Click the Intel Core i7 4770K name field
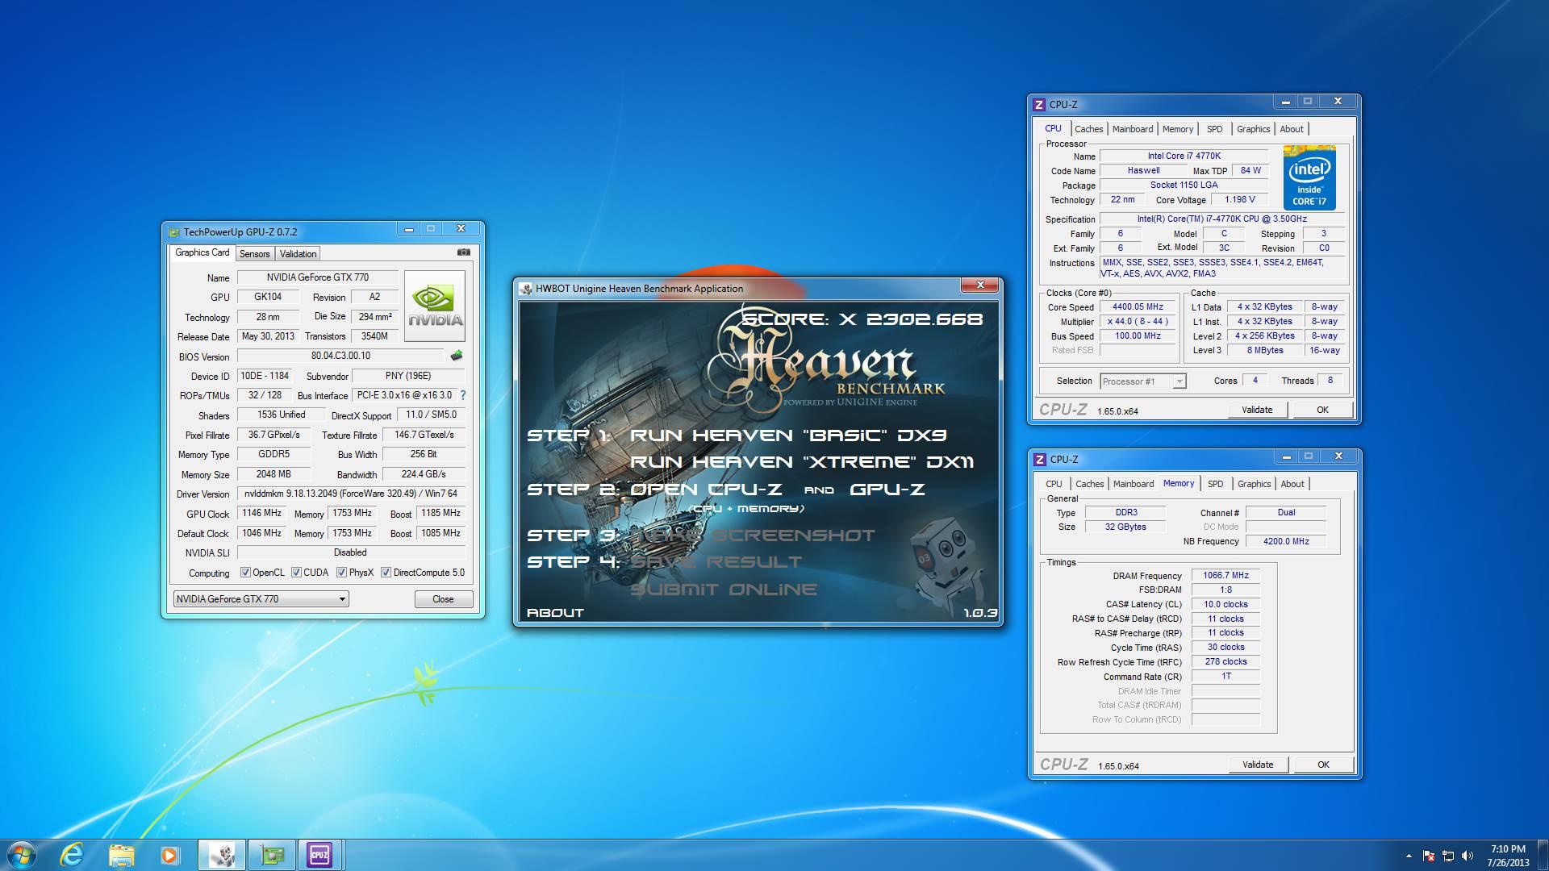The height and width of the screenshot is (871, 1549). pos(1184,156)
